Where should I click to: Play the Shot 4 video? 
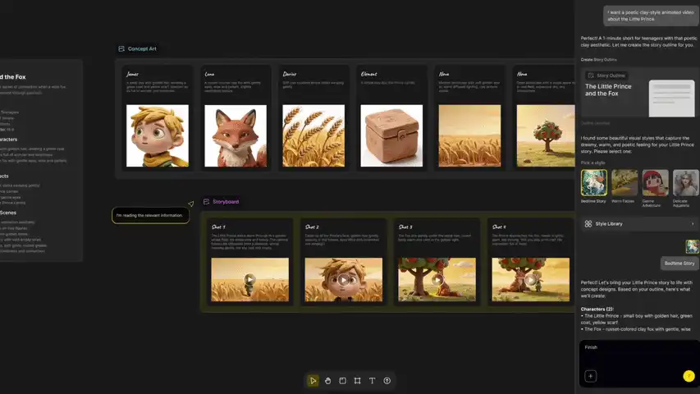coord(530,280)
